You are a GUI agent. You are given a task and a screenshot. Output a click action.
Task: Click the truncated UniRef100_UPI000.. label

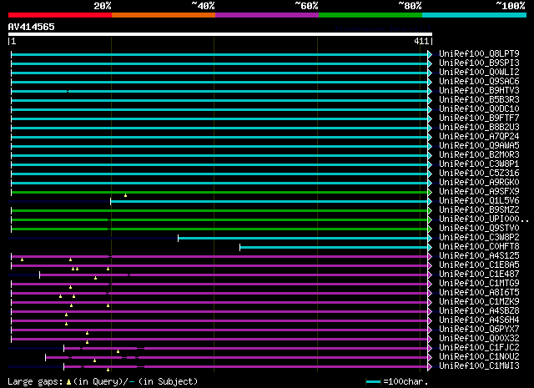point(484,219)
